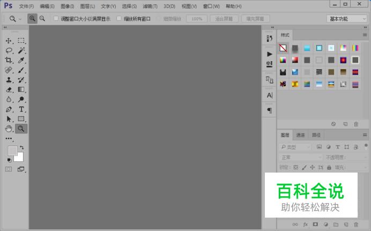The height and width of the screenshot is (231, 371).
Task: Select the Magic Wand tool
Action: [x=21, y=50]
